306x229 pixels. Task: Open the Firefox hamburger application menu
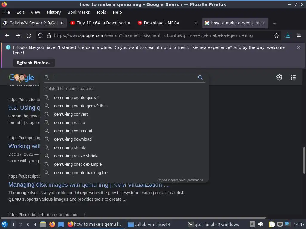299,35
